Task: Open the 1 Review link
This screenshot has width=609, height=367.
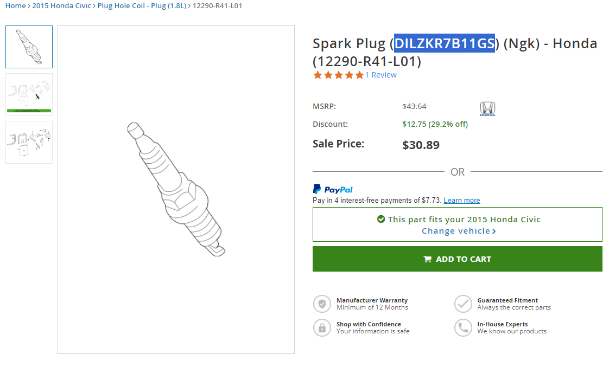Action: click(x=381, y=75)
